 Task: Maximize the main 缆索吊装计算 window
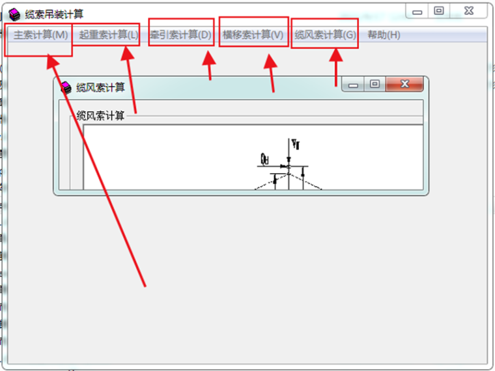(x=439, y=11)
